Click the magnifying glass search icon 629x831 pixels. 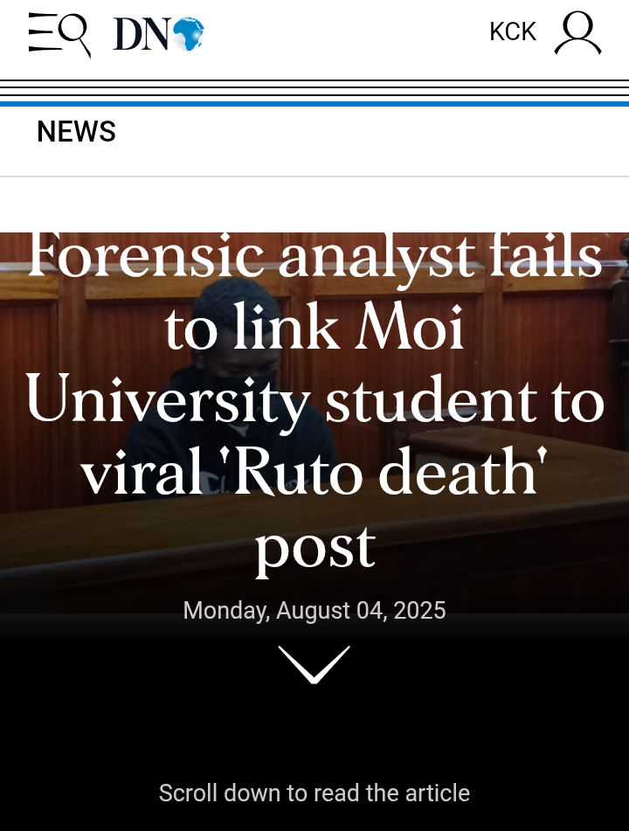[74, 33]
